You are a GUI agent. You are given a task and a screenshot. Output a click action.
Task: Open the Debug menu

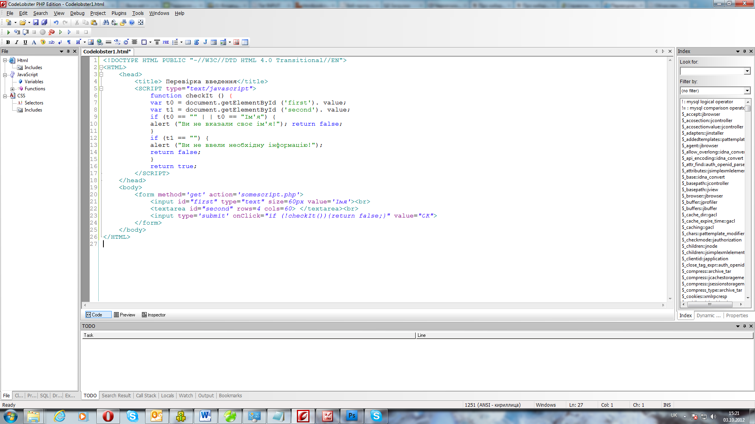click(77, 13)
